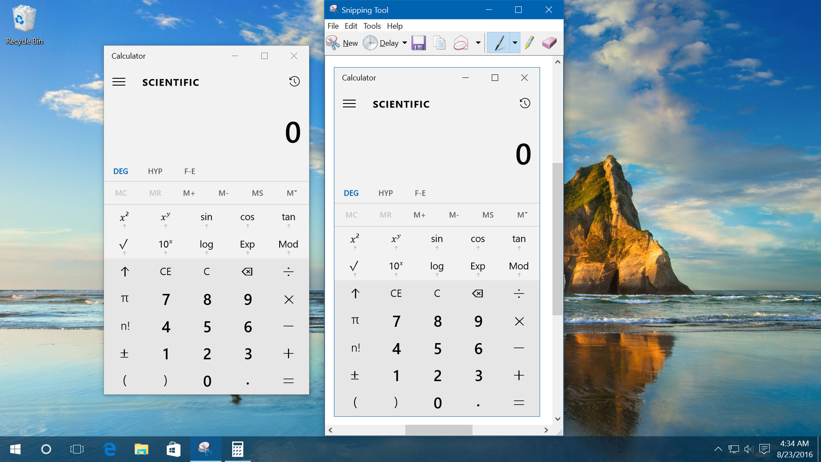821x462 pixels.
Task: Click the Snipping Tool horizontal scrollbar thumb
Action: click(x=439, y=430)
